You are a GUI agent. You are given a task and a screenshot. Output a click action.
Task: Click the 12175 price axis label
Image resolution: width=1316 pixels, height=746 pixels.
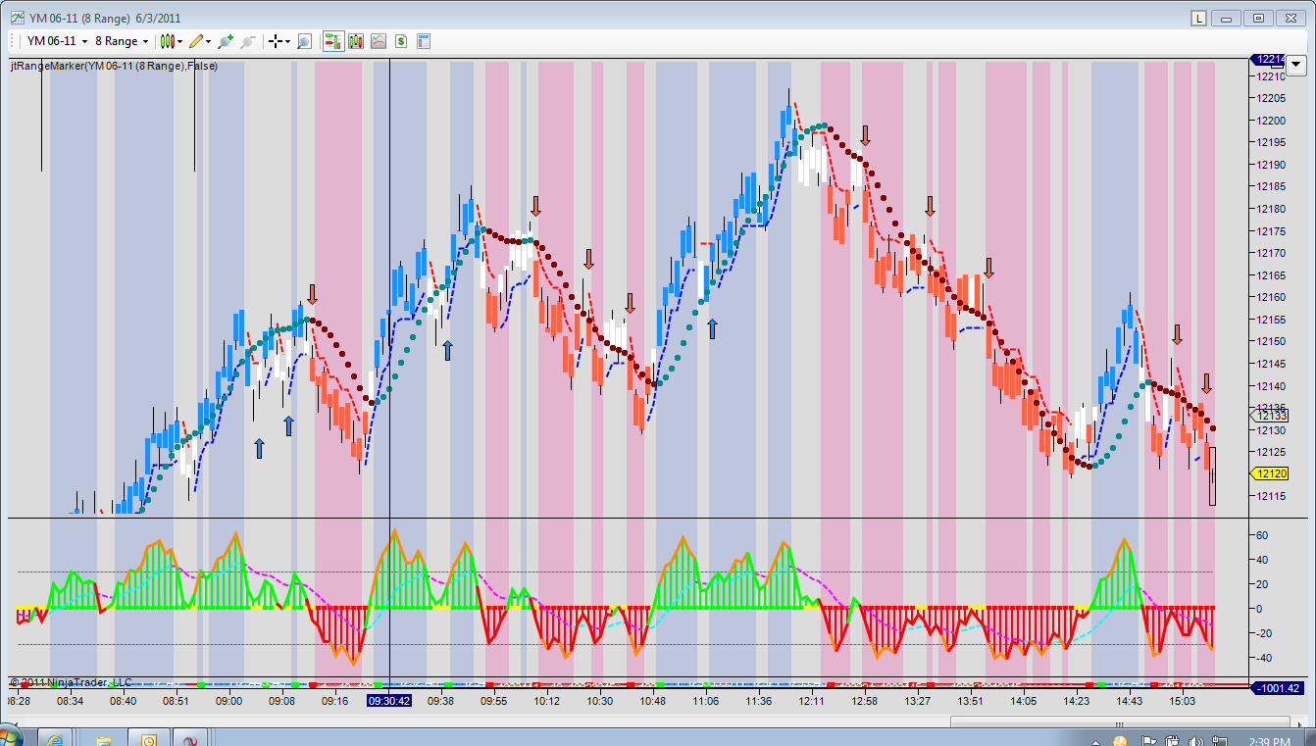pyautogui.click(x=1271, y=231)
